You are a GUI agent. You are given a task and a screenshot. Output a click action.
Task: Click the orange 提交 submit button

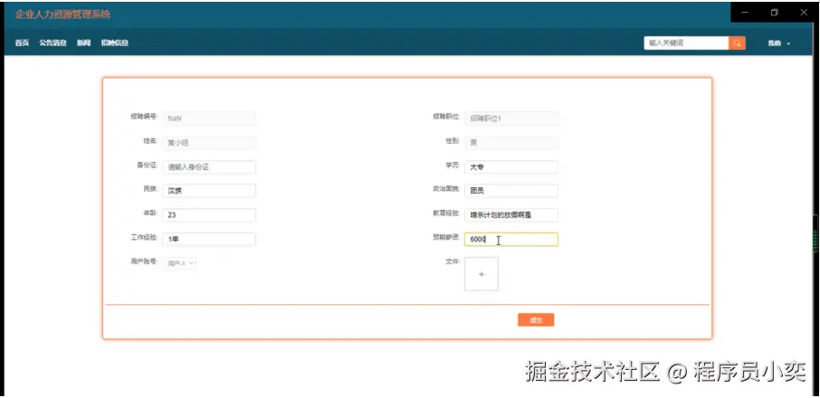pyautogui.click(x=536, y=320)
